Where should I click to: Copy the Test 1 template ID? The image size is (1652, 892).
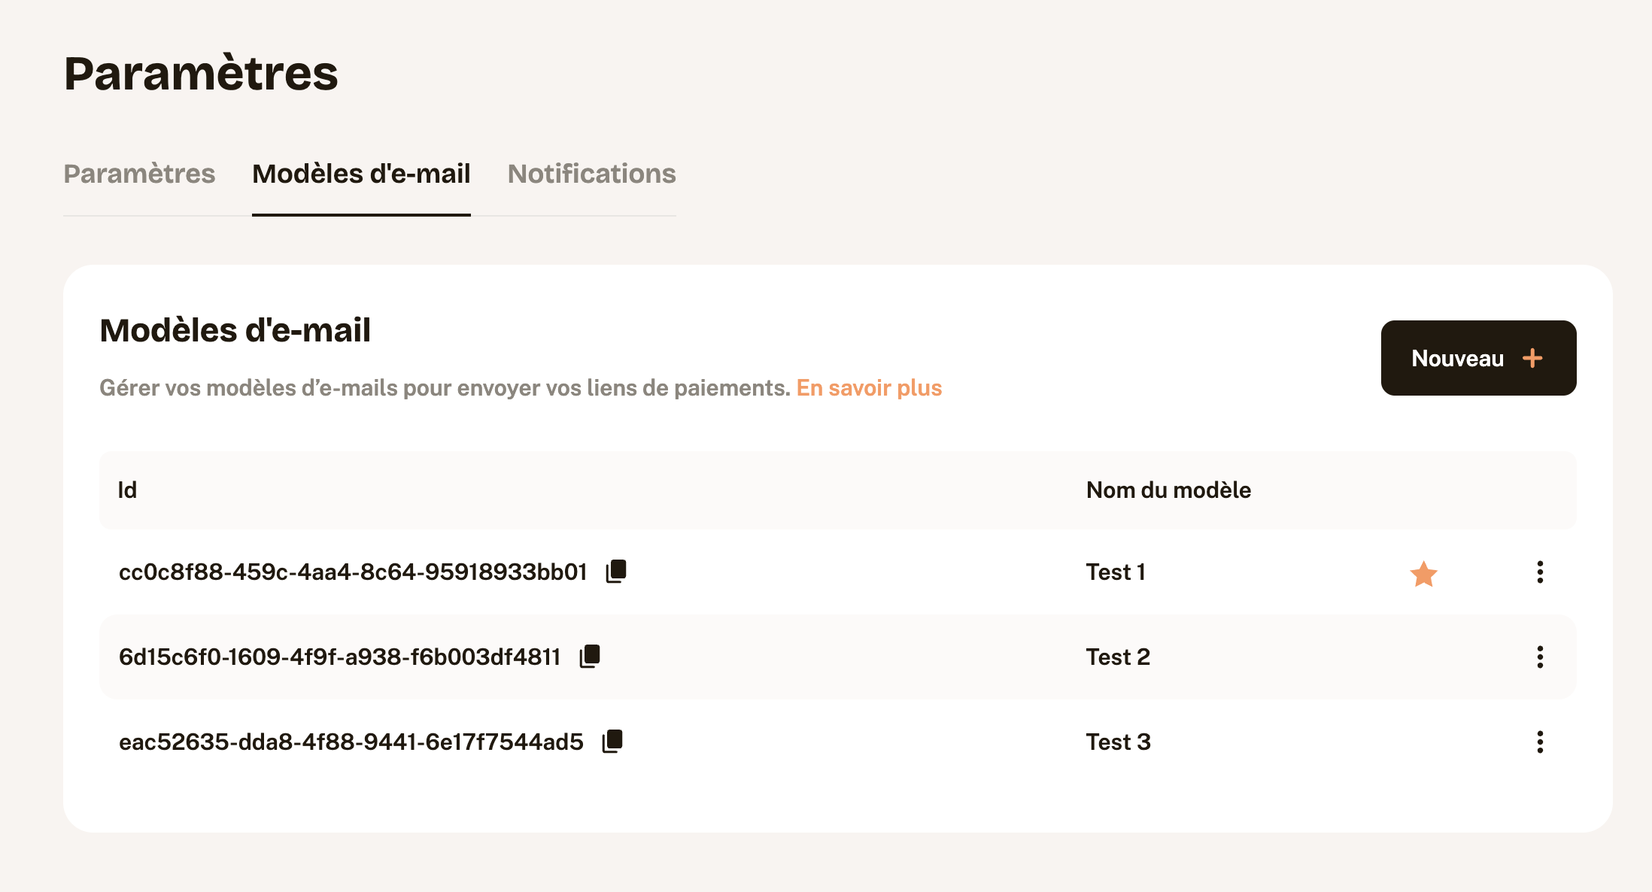point(616,572)
